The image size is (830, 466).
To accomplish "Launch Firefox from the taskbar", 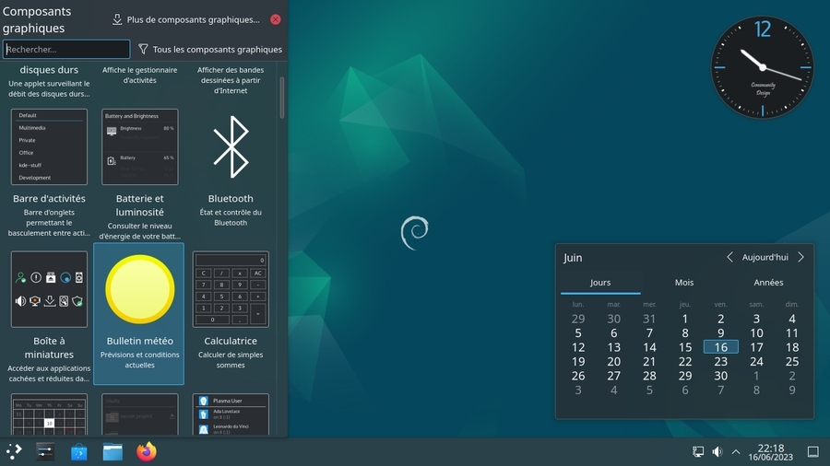I will pyautogui.click(x=147, y=452).
